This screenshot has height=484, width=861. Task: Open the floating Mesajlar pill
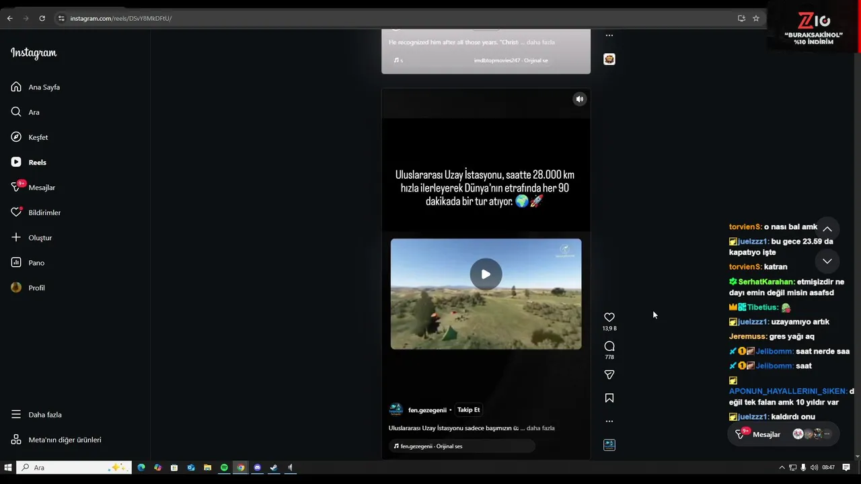[x=783, y=434]
